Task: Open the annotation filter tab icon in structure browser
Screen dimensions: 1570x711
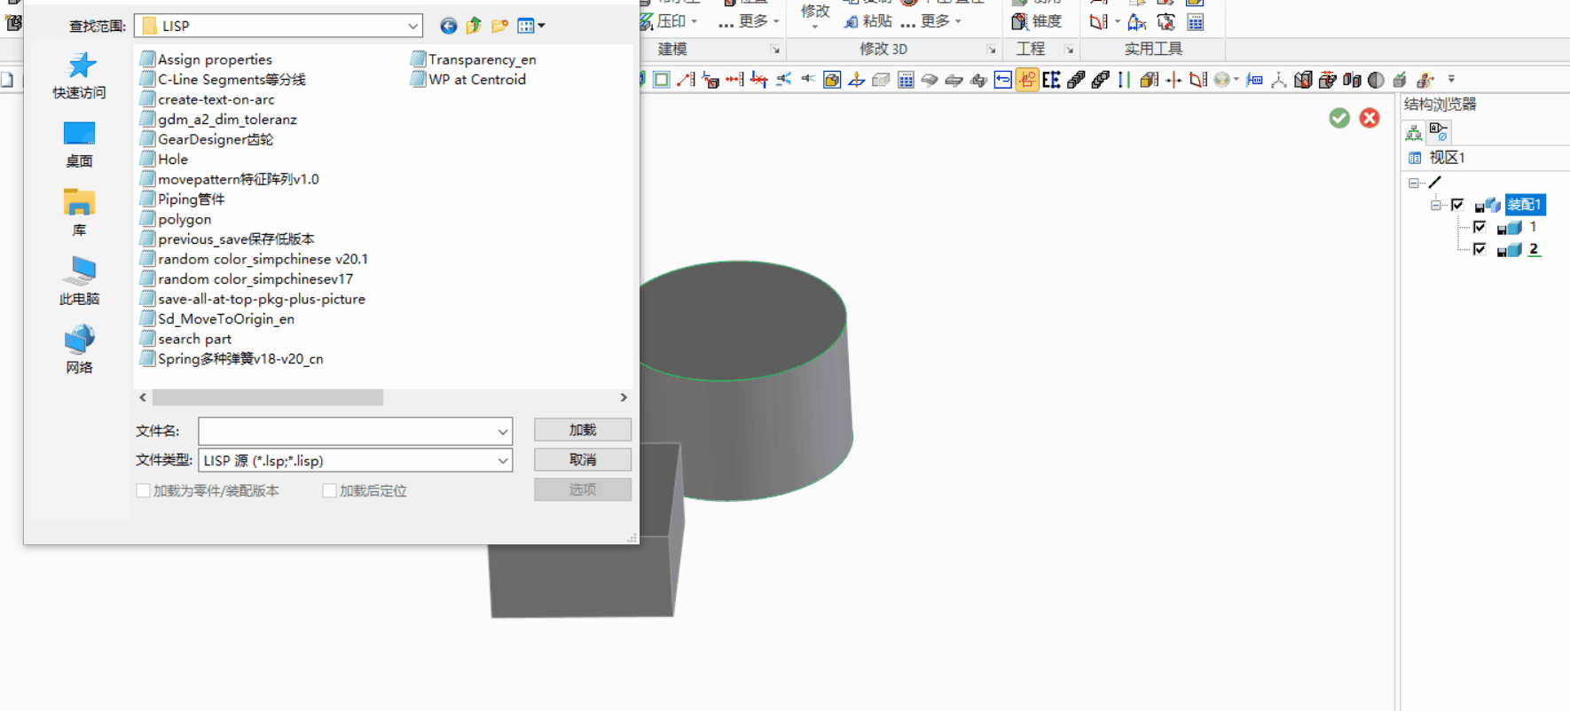Action: tap(1439, 133)
